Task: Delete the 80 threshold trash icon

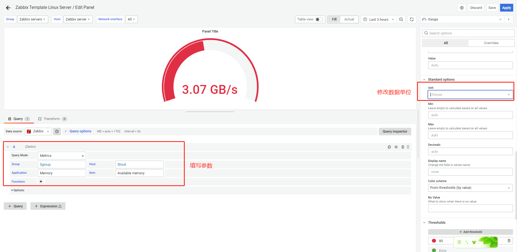Action: [x=509, y=241]
